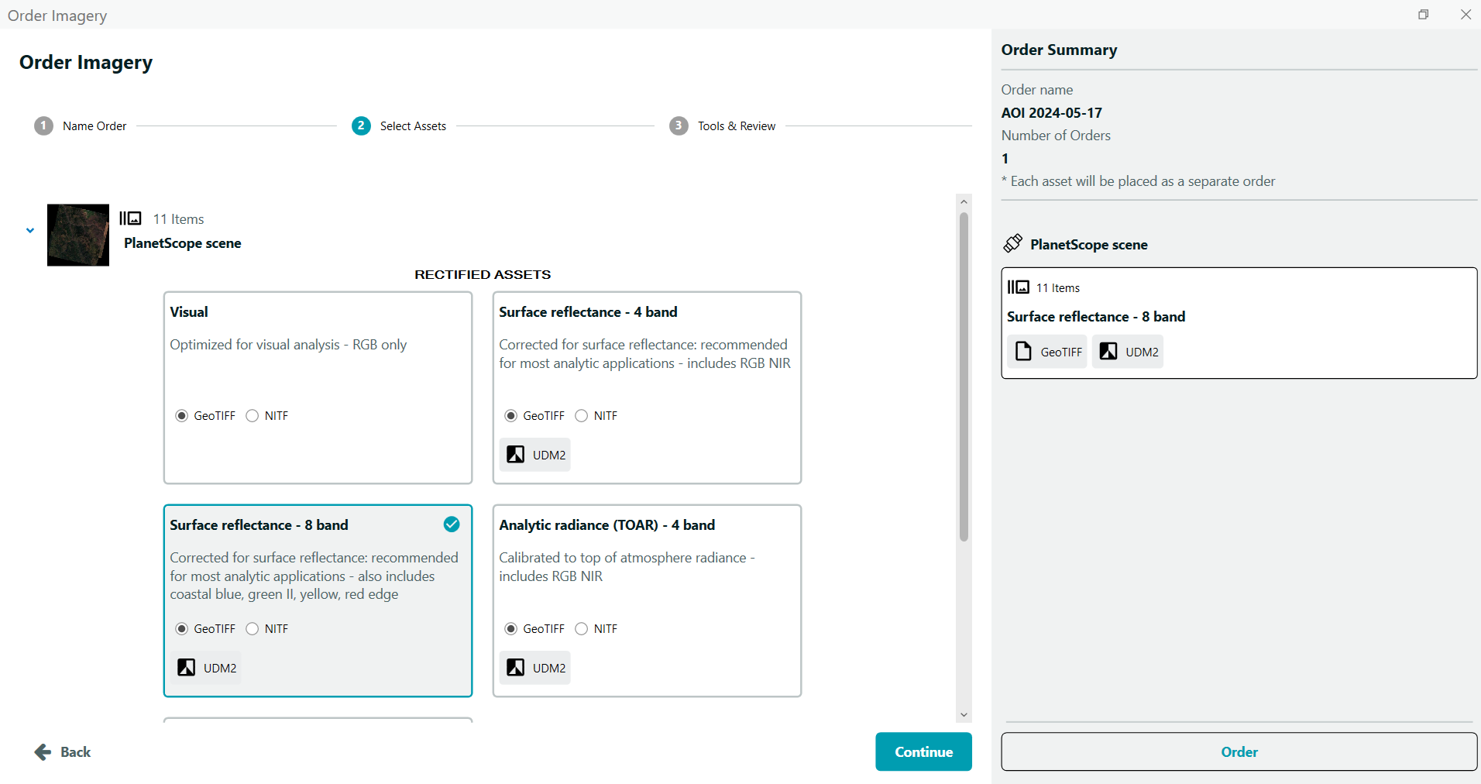Click Surface reflectance - 8 band in summary
This screenshot has width=1481, height=784.
pyautogui.click(x=1096, y=317)
